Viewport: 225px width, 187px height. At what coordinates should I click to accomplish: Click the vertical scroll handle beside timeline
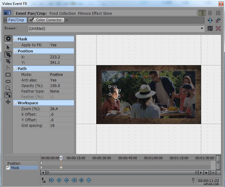pyautogui.click(x=219, y=162)
